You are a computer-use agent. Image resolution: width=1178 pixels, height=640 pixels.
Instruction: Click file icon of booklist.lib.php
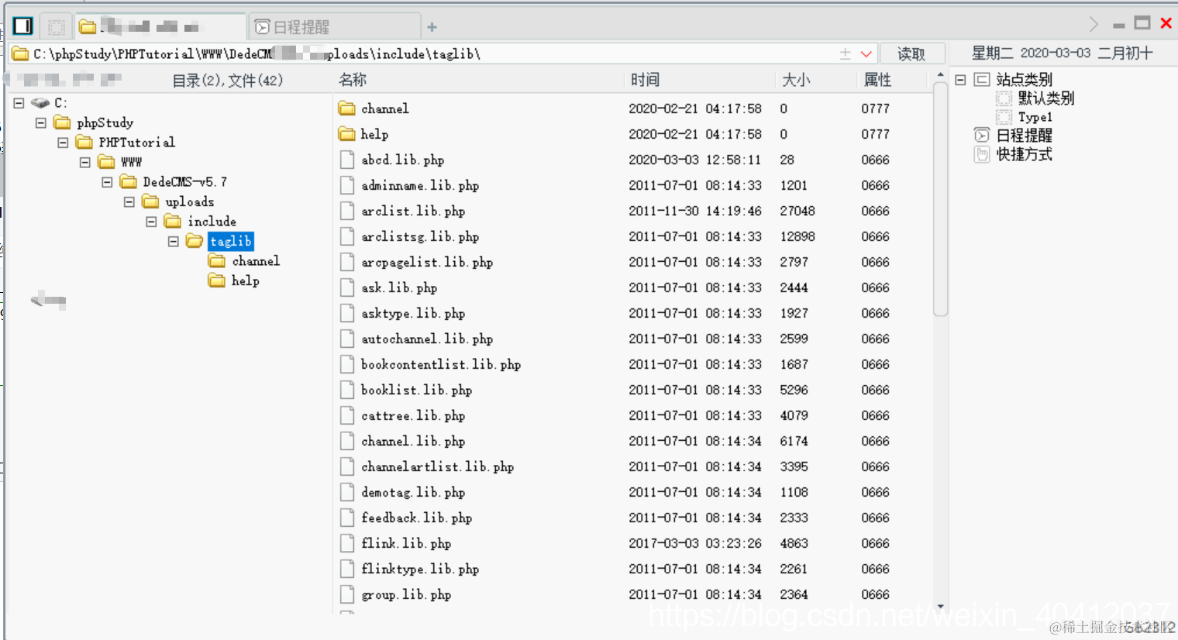(347, 390)
